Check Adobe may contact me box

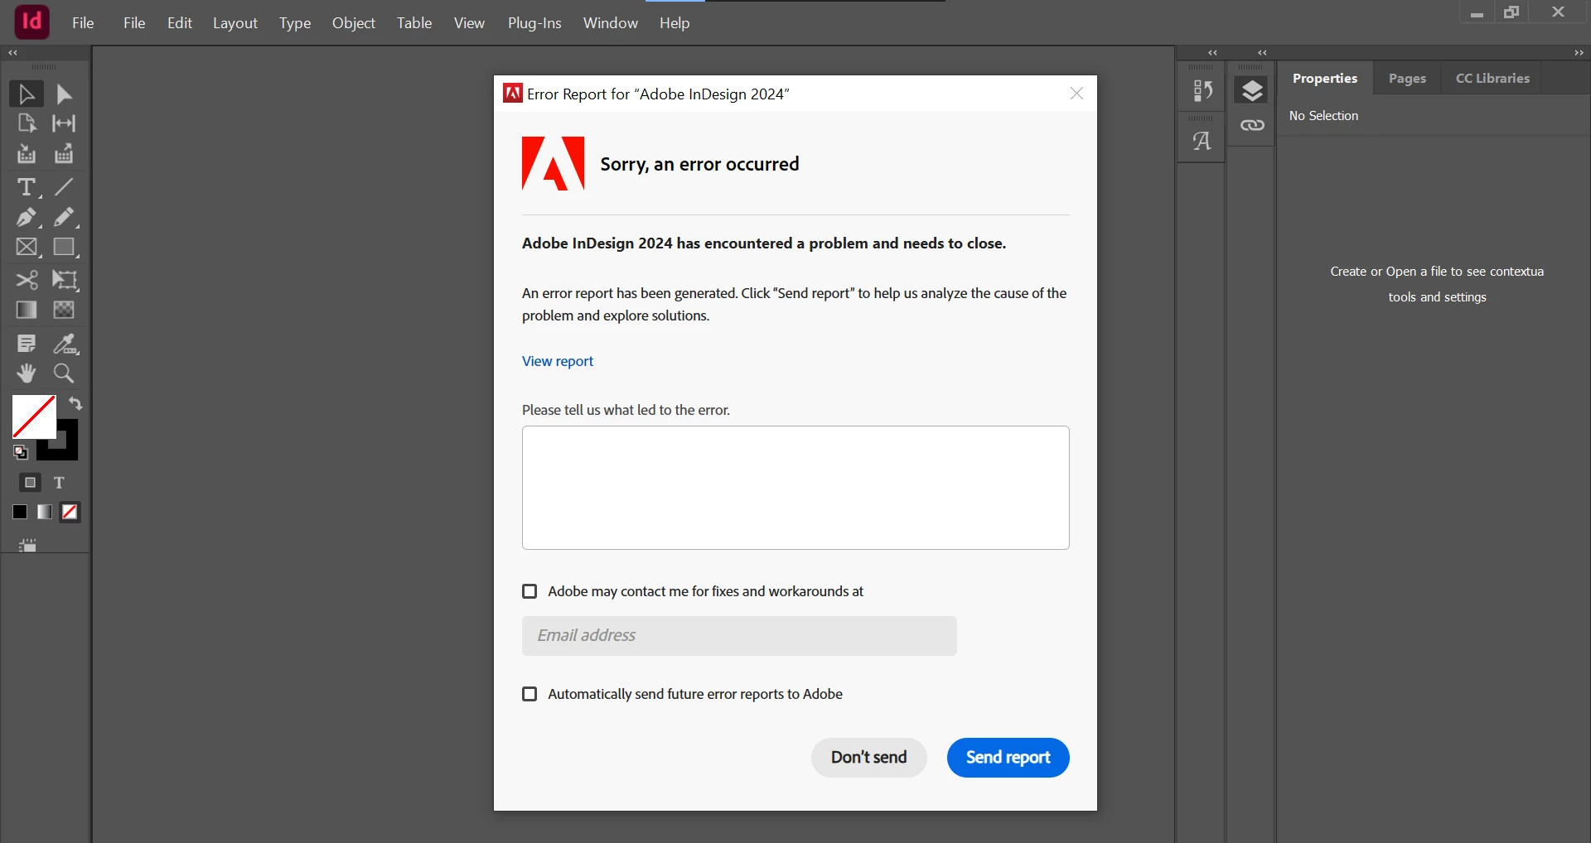(530, 591)
